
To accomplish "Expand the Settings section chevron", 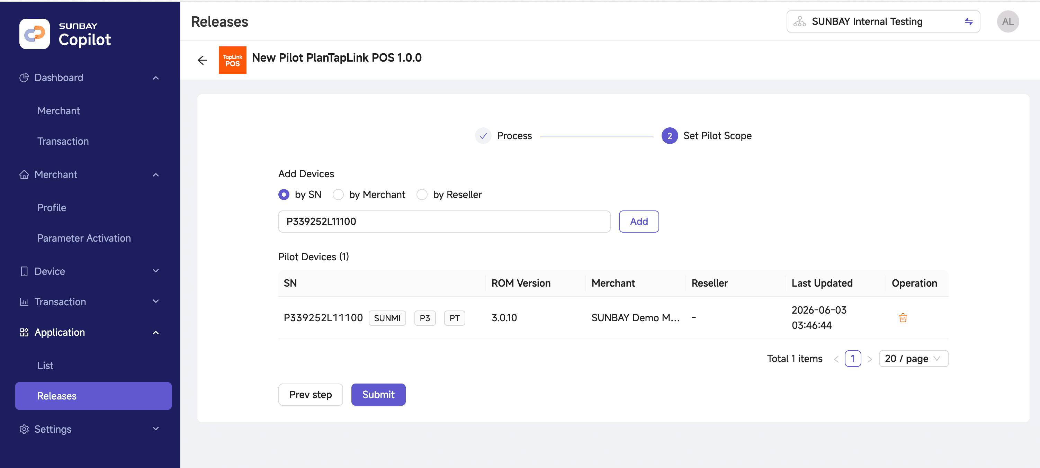I will pos(156,429).
